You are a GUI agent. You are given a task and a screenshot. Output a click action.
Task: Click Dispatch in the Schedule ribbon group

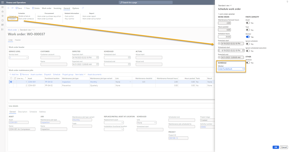pyautogui.click(x=13, y=19)
